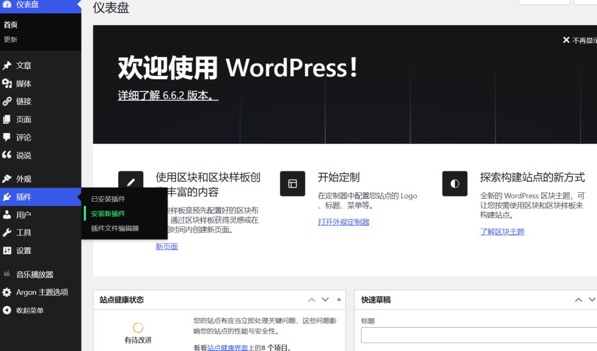
Task: Dismiss the welcome panel with the X
Action: [566, 40]
